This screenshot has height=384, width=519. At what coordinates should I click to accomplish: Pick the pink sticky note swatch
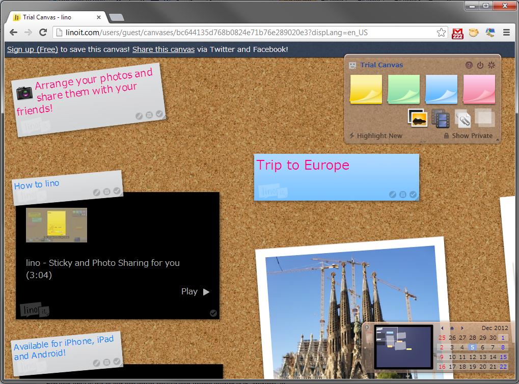[479, 89]
